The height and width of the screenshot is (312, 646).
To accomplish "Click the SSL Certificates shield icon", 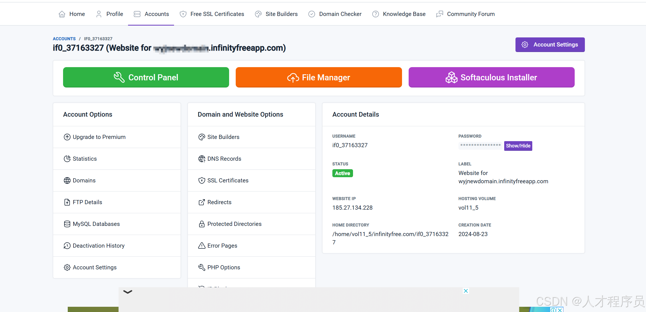I will [x=202, y=180].
